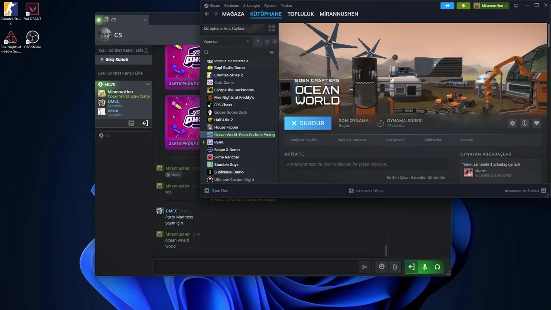Attach a file with paperclip icon
Viewport: 551px width, 310px height.
click(x=395, y=267)
